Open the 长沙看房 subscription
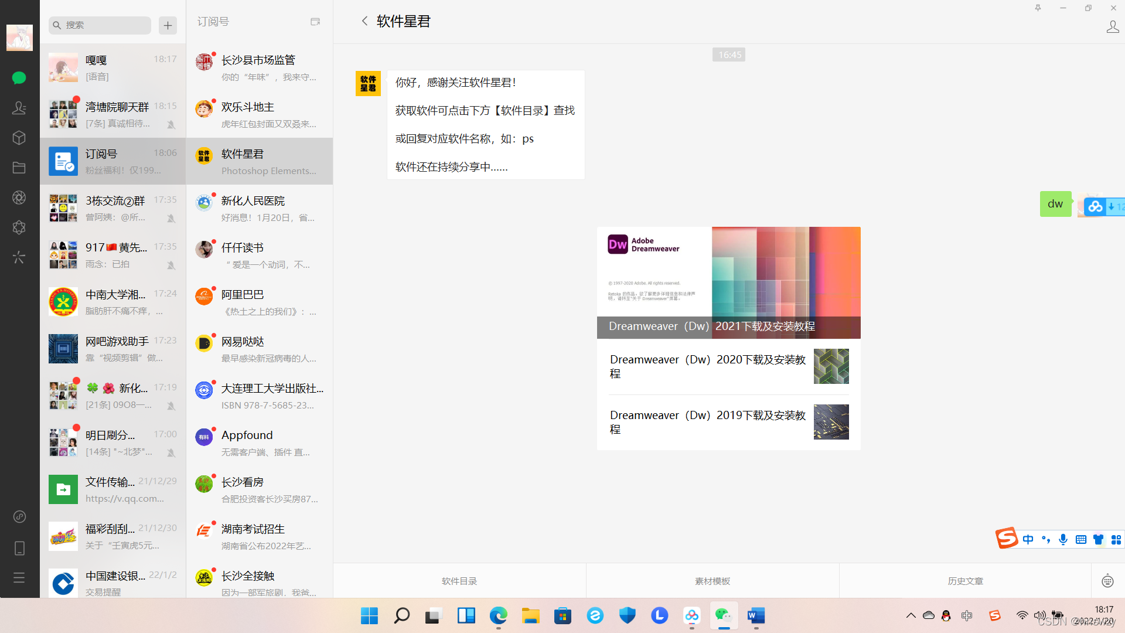Viewport: 1125px width, 633px height. (260, 489)
